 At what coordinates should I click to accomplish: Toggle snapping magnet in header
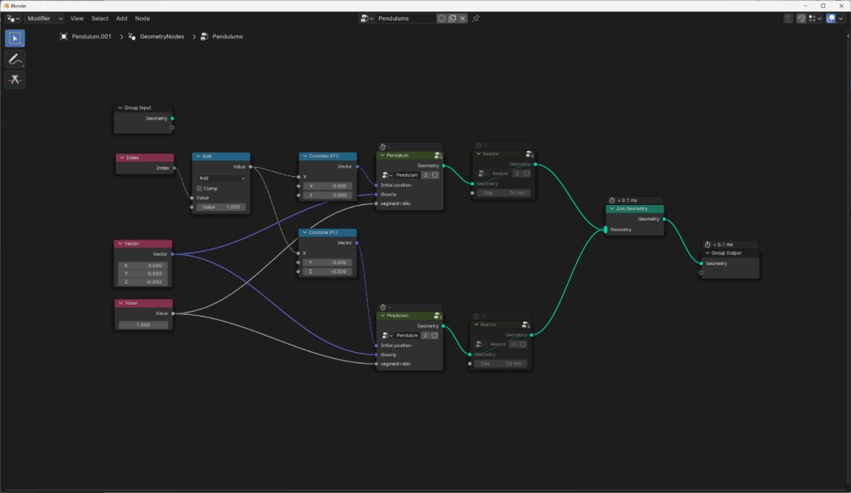802,19
